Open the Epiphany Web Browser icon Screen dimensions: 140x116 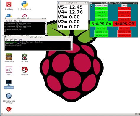point(9,98)
